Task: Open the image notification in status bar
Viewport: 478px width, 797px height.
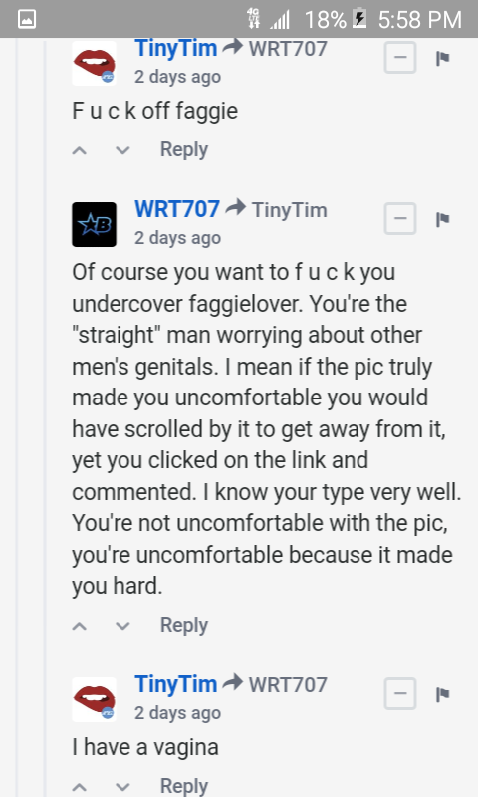Action: [27, 19]
